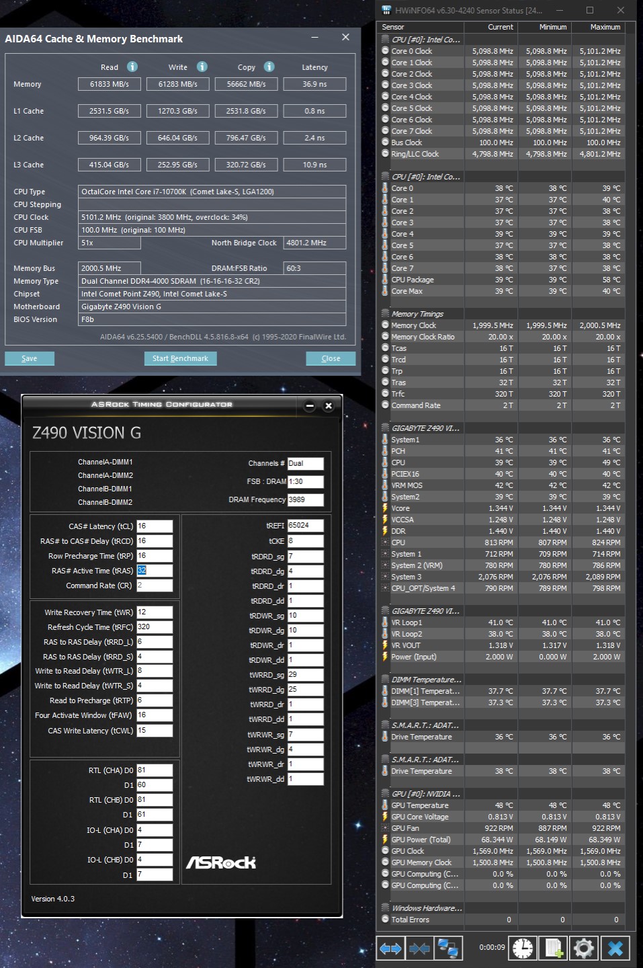Click the Sensor column header
Screen dimensions: 643x968
pyautogui.click(x=420, y=27)
